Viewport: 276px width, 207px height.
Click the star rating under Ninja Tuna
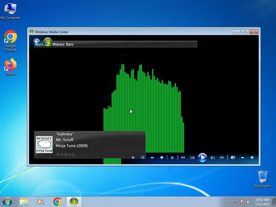pyautogui.click(x=65, y=154)
